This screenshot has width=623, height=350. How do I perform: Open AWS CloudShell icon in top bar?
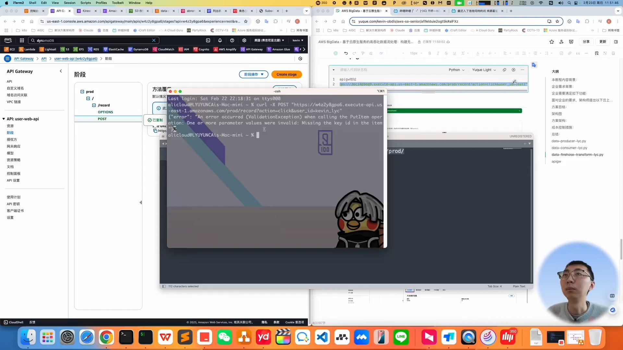(x=208, y=41)
